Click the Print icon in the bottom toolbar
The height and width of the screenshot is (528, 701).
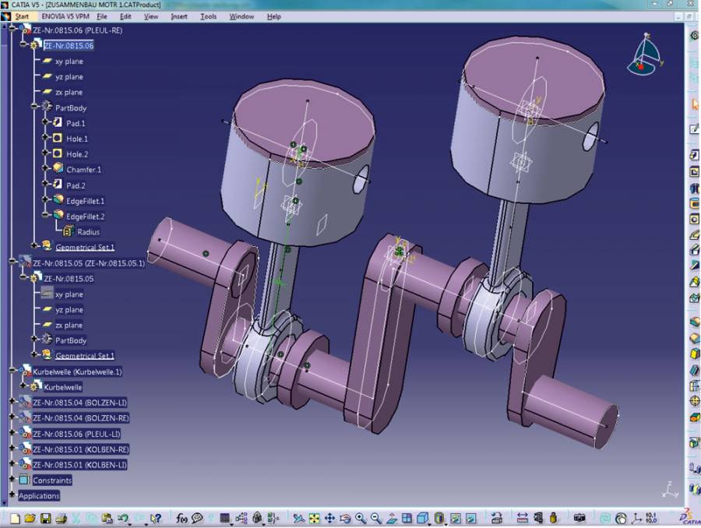[61, 518]
